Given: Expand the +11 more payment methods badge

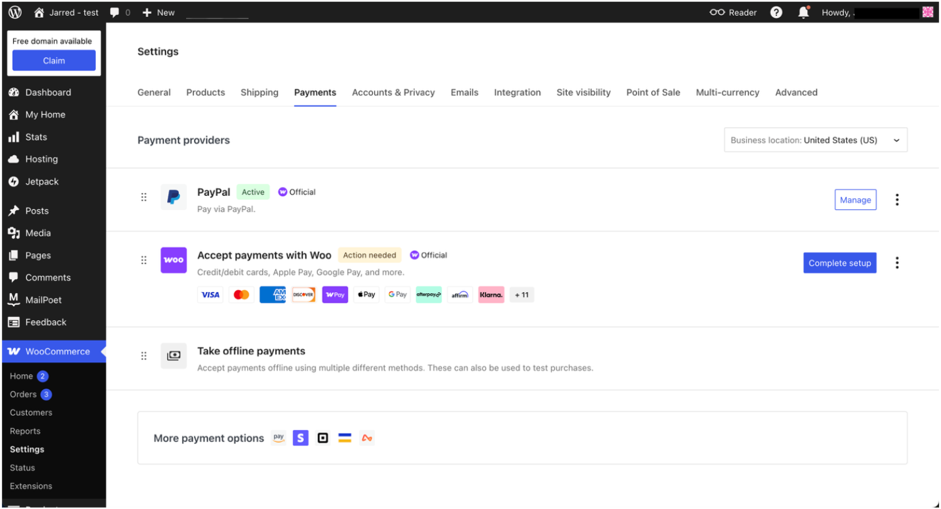Looking at the screenshot, I should pyautogui.click(x=521, y=295).
